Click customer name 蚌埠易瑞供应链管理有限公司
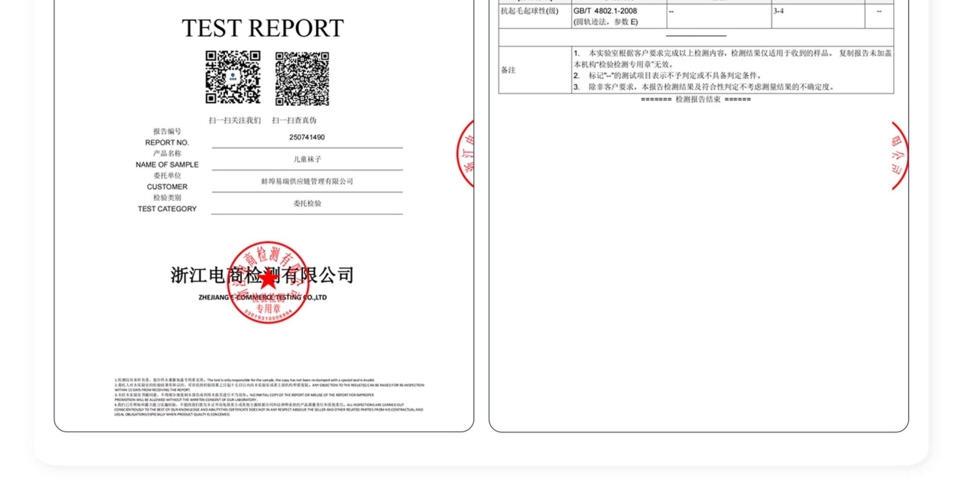 (307, 181)
